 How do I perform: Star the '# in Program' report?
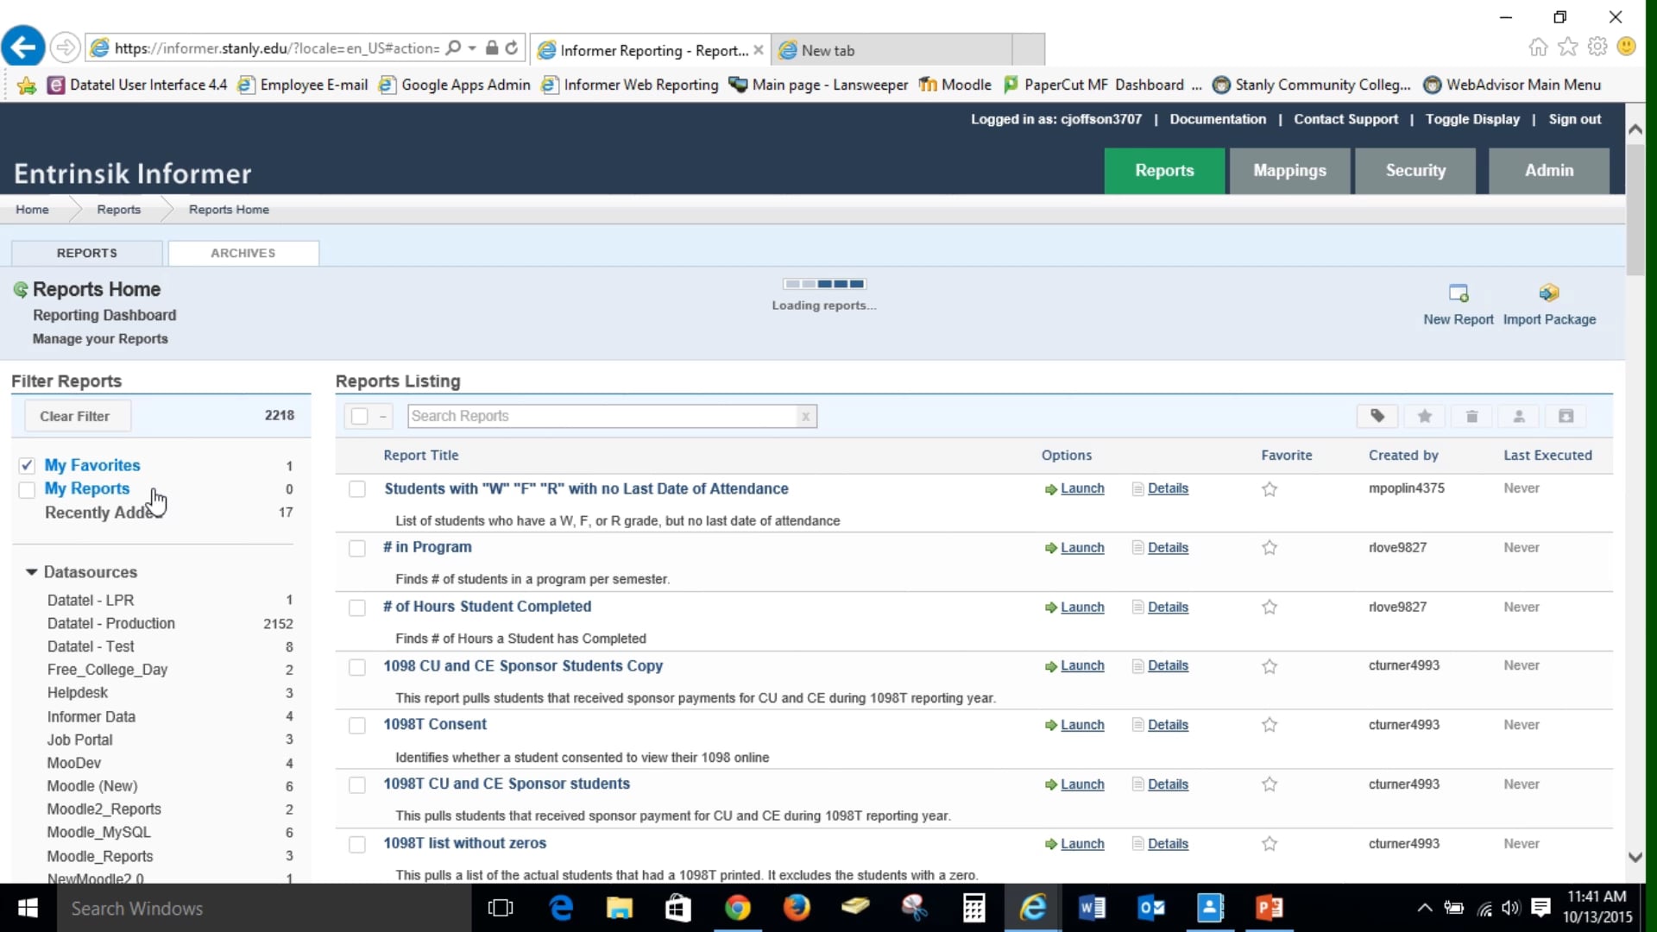pos(1270,548)
